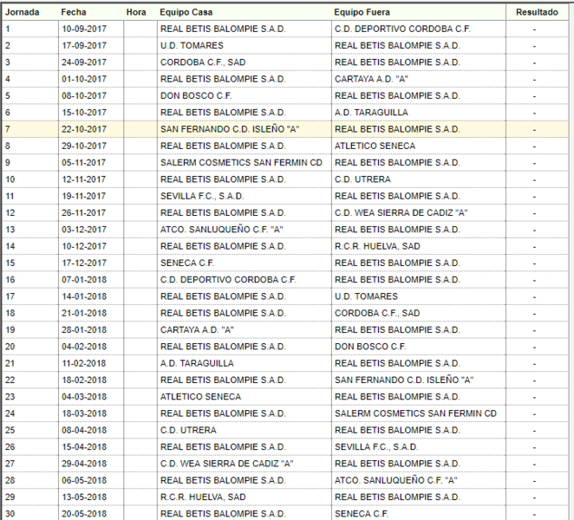Select ATLETICO SENECA in jornada 23
The width and height of the screenshot is (574, 520).
200,397
